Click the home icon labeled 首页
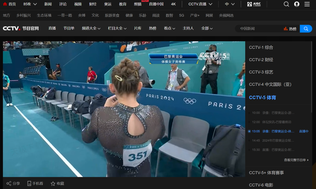Viewport: 316px width, 189px height. [5, 4]
